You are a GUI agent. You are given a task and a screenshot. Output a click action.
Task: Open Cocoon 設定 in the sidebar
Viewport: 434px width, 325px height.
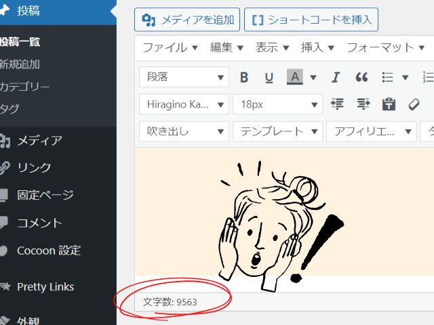(x=49, y=251)
